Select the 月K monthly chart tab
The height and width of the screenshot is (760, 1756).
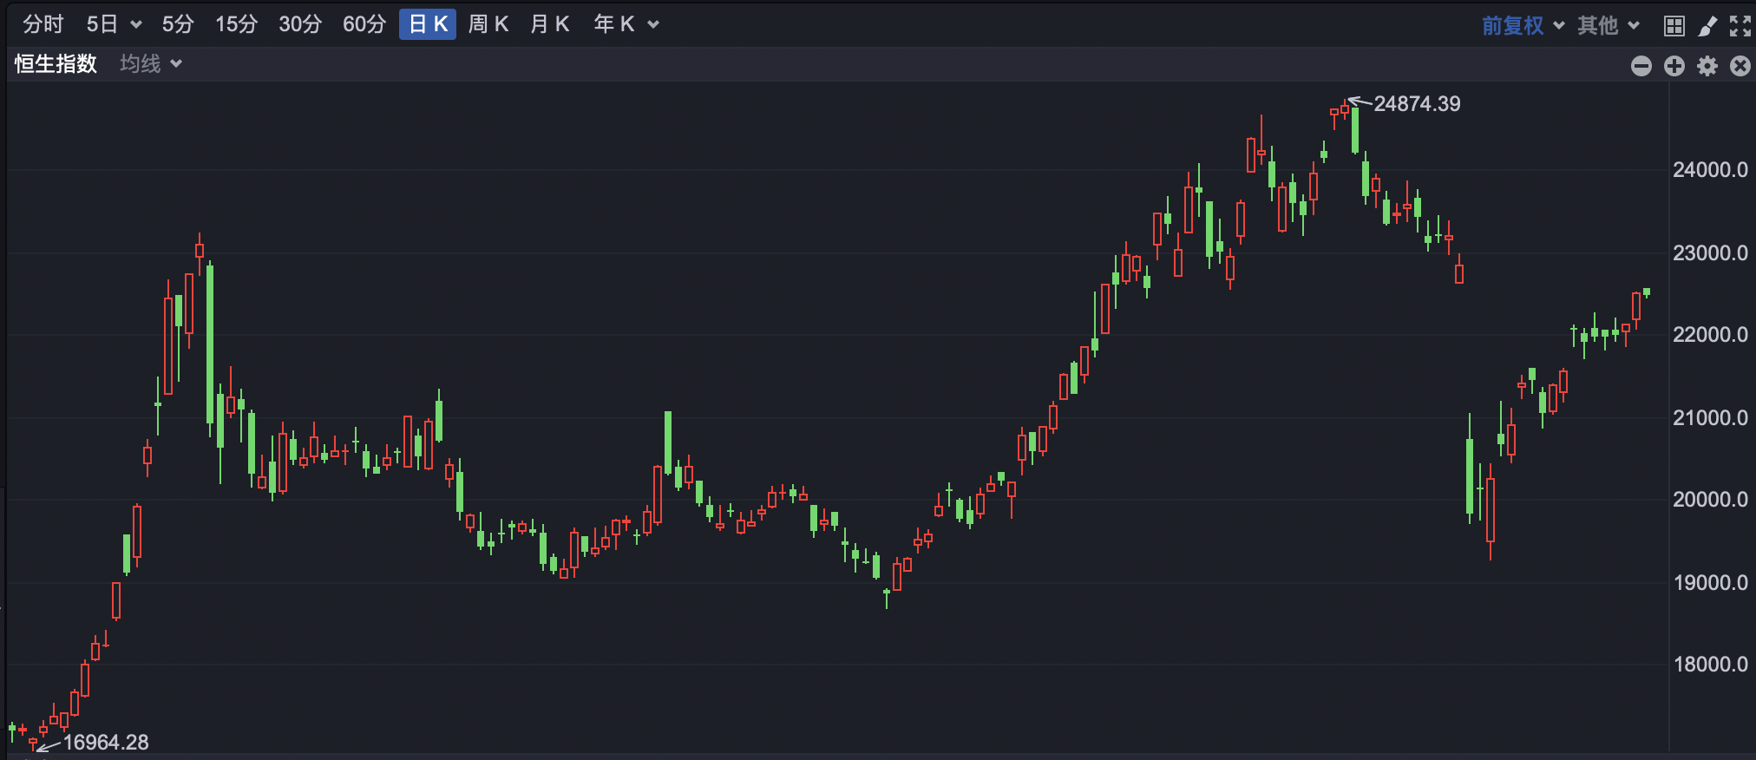pyautogui.click(x=549, y=24)
